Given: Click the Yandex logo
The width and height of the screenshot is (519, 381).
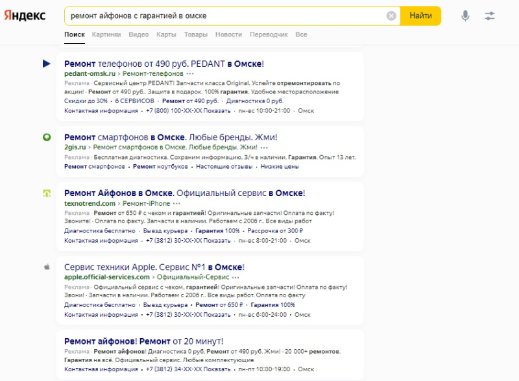Looking at the screenshot, I should coord(25,16).
